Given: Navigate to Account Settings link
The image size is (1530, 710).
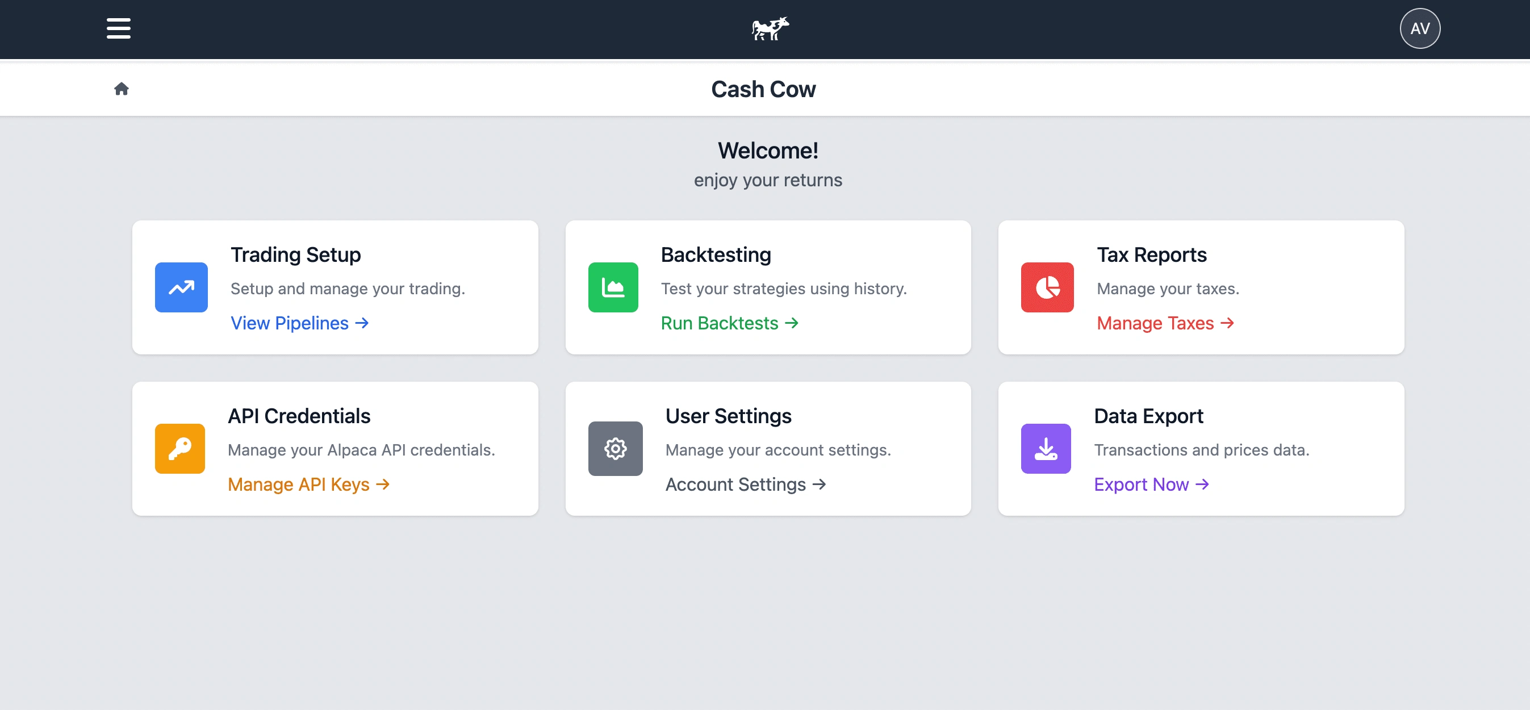Looking at the screenshot, I should [745, 485].
